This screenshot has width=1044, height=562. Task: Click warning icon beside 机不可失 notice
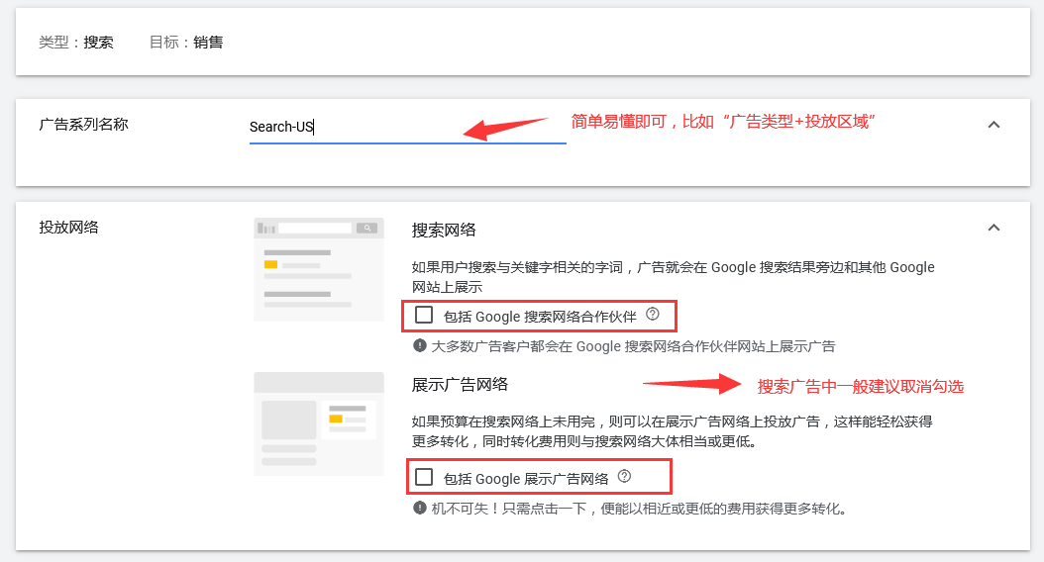(x=419, y=509)
